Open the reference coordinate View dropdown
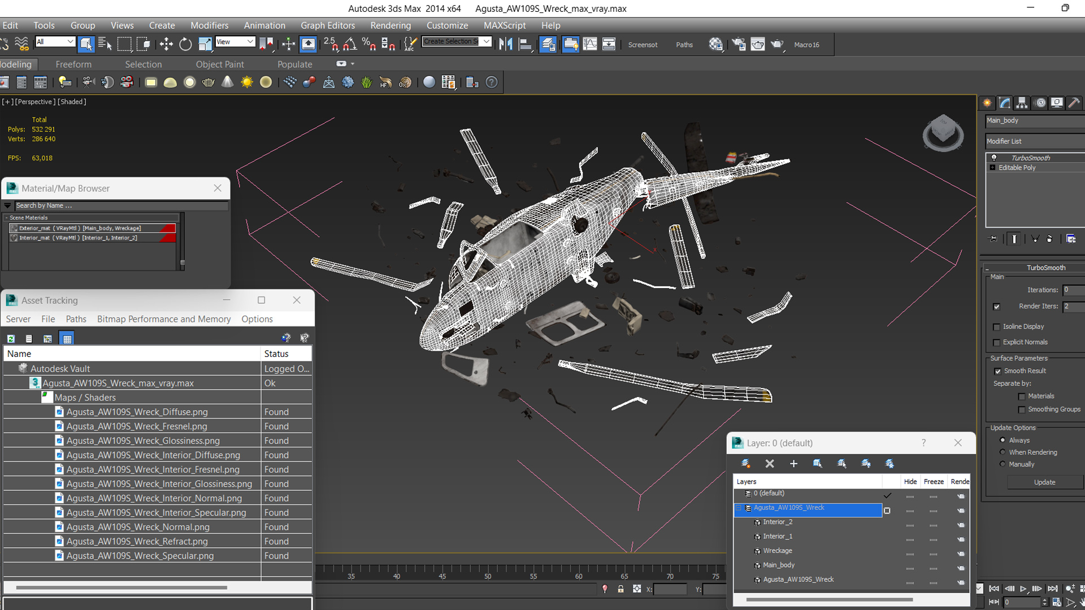The image size is (1085, 610). click(235, 41)
